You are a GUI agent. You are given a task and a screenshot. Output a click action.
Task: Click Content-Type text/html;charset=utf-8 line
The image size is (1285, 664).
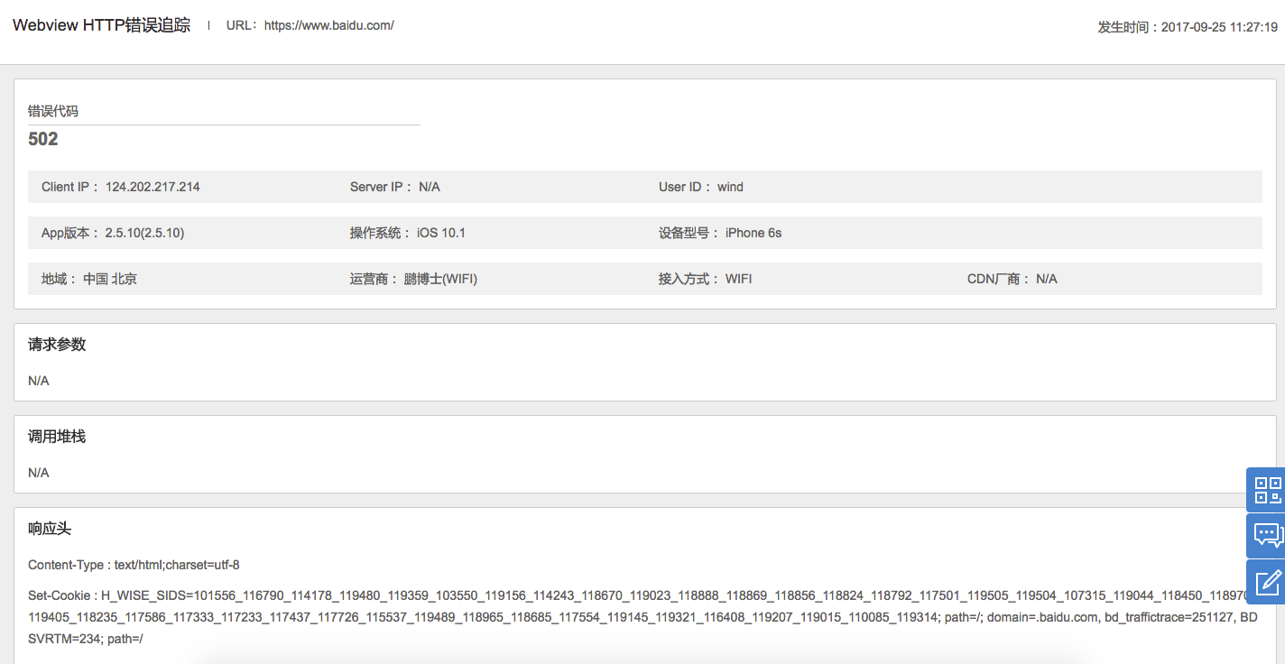(134, 565)
